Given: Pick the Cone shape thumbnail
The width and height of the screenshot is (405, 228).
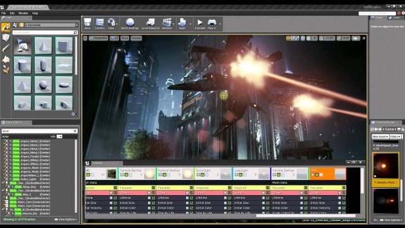Looking at the screenshot, I should coord(43,46).
